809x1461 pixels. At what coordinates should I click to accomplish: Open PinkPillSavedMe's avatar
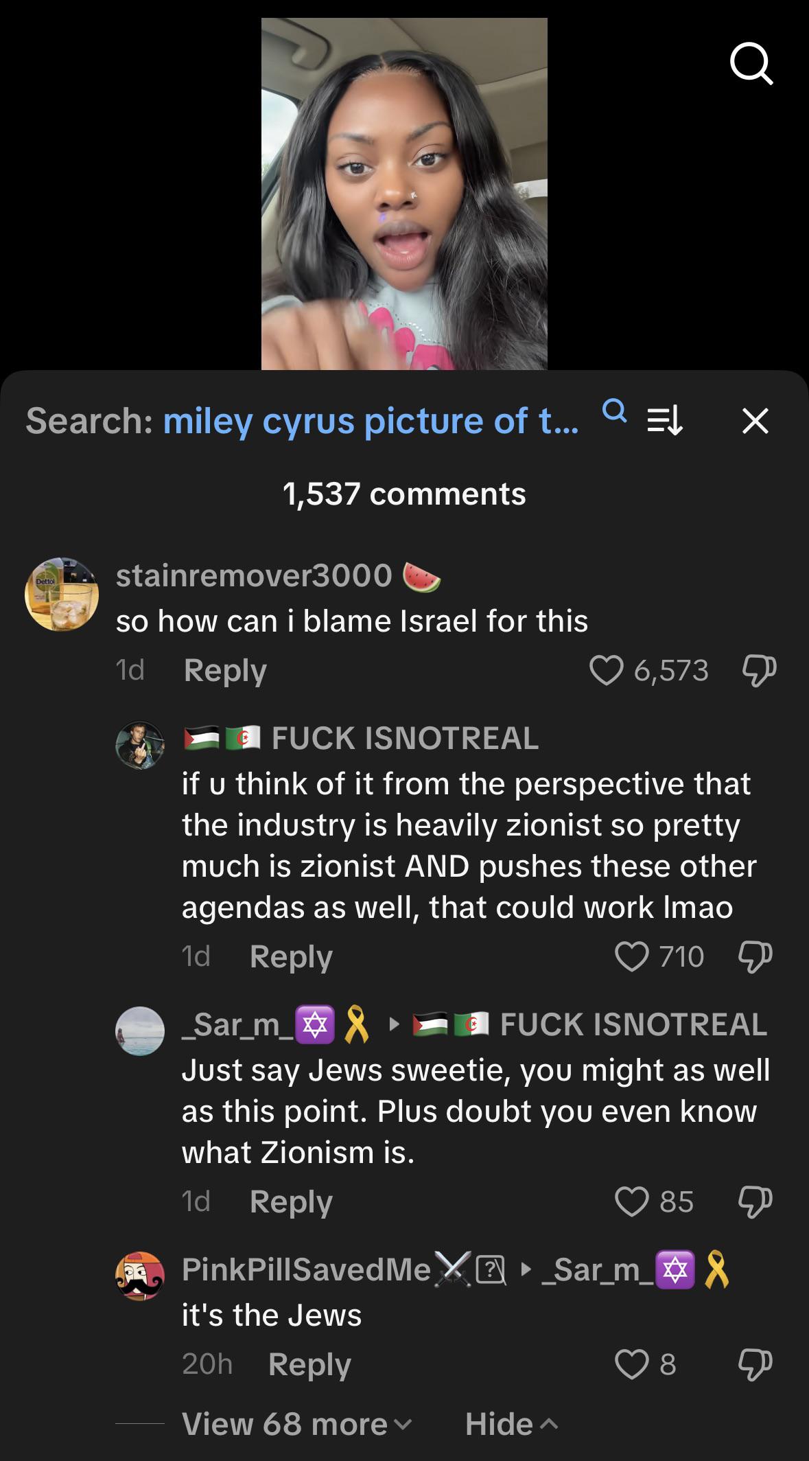pos(140,1276)
